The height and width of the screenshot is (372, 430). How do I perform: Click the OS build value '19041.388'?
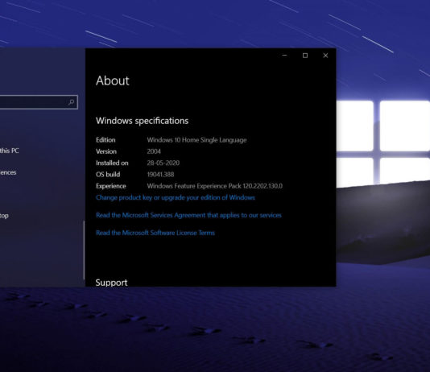160,175
